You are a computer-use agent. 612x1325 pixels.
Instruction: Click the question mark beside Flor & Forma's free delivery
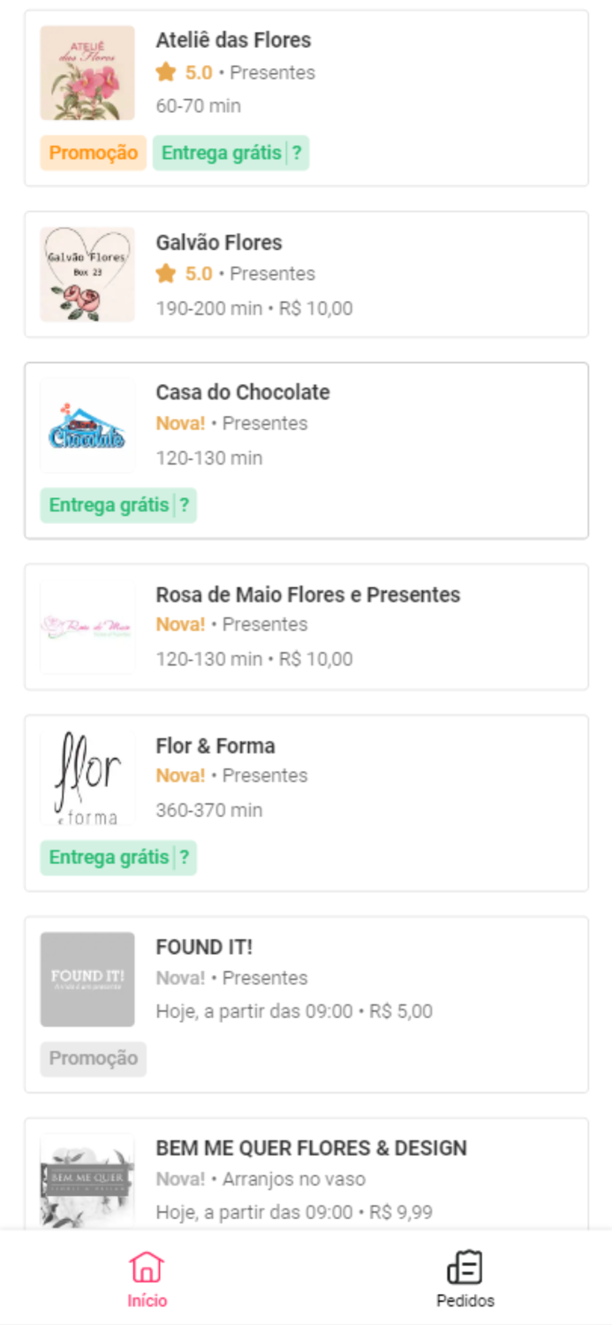point(186,857)
